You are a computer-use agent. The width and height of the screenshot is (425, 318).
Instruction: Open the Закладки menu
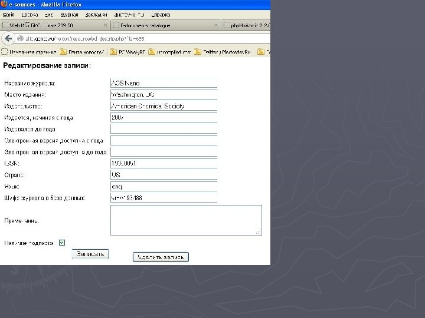pyautogui.click(x=96, y=15)
